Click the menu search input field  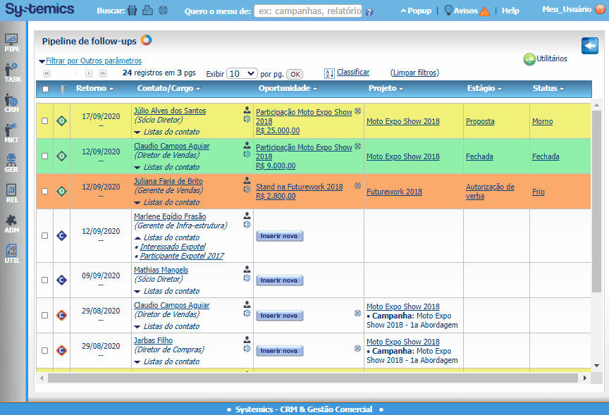pyautogui.click(x=307, y=11)
